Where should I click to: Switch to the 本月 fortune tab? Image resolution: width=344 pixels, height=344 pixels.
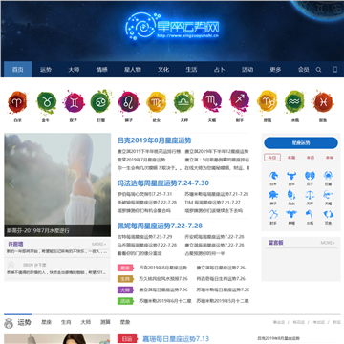(311, 158)
